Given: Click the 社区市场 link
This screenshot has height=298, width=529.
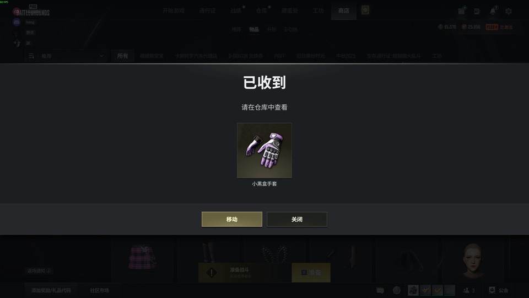Looking at the screenshot, I should pos(100,290).
